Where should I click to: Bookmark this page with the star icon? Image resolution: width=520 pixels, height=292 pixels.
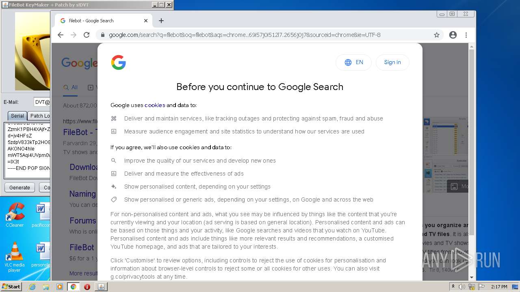(437, 35)
